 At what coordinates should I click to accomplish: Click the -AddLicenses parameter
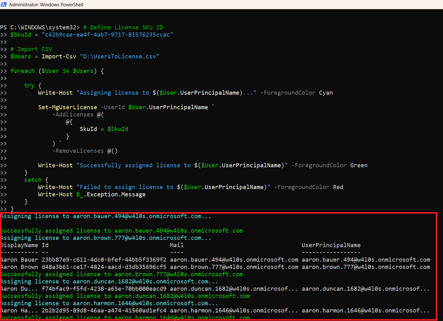tap(73, 115)
